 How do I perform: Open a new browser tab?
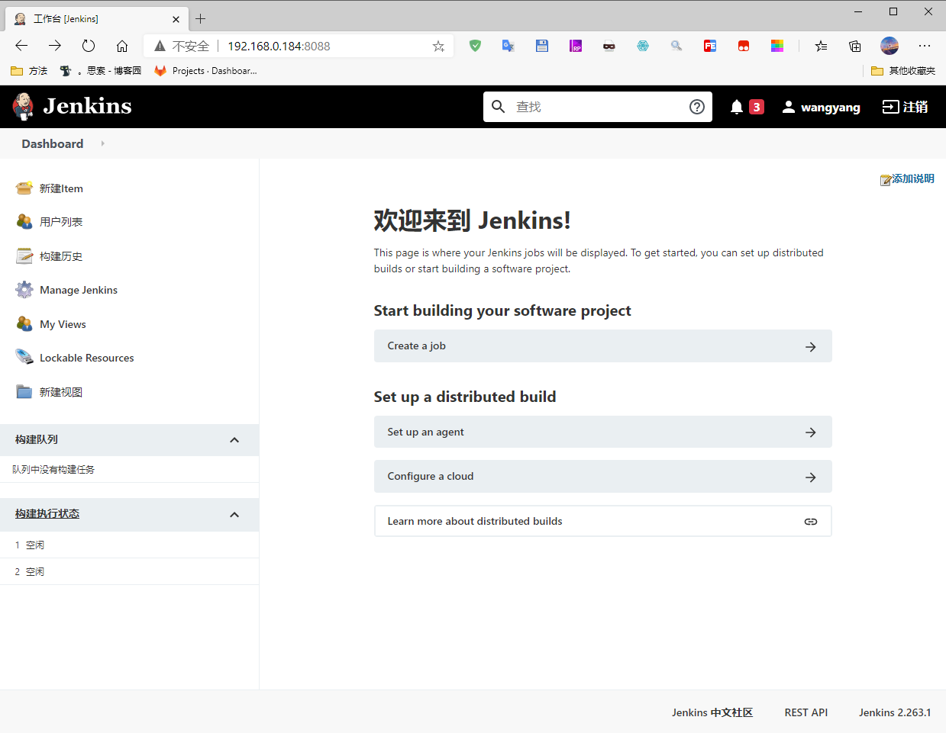(x=201, y=18)
